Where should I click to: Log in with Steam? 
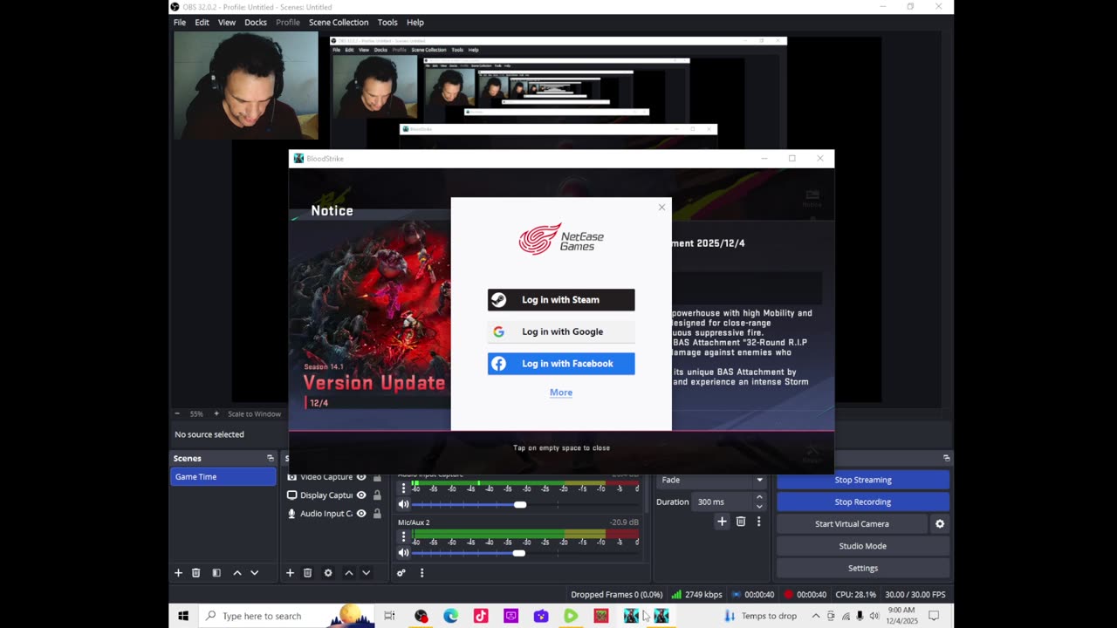click(561, 300)
